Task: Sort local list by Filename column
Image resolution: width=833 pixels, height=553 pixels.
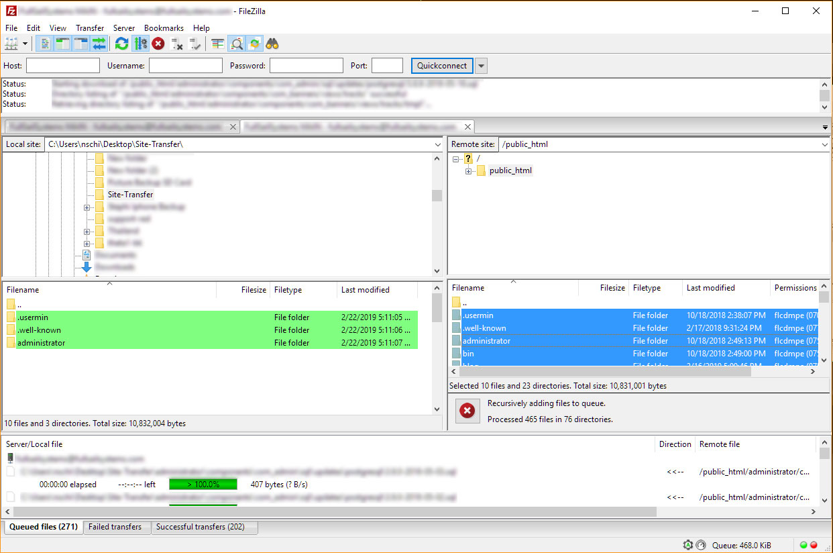Action: point(109,290)
